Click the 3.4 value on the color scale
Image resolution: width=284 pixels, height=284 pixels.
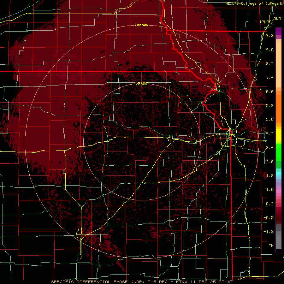tap(270, 148)
